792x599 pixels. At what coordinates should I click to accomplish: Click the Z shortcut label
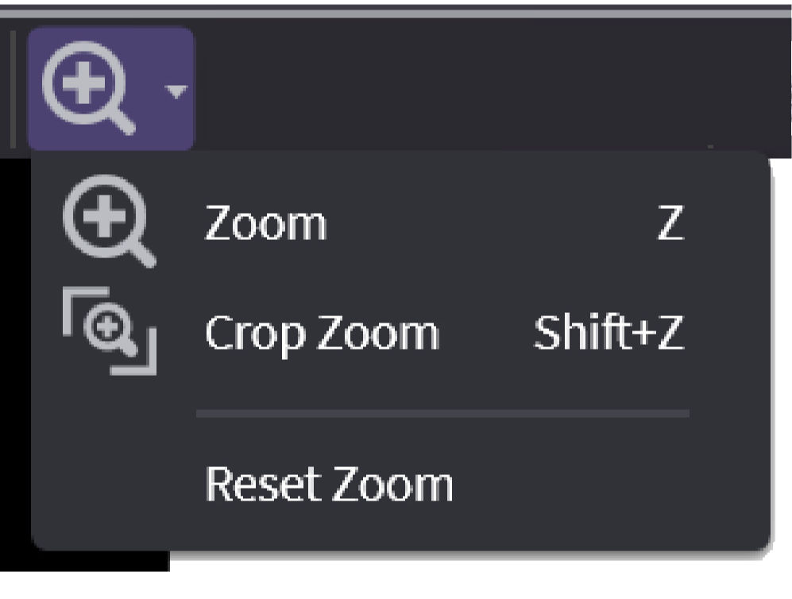[669, 225]
